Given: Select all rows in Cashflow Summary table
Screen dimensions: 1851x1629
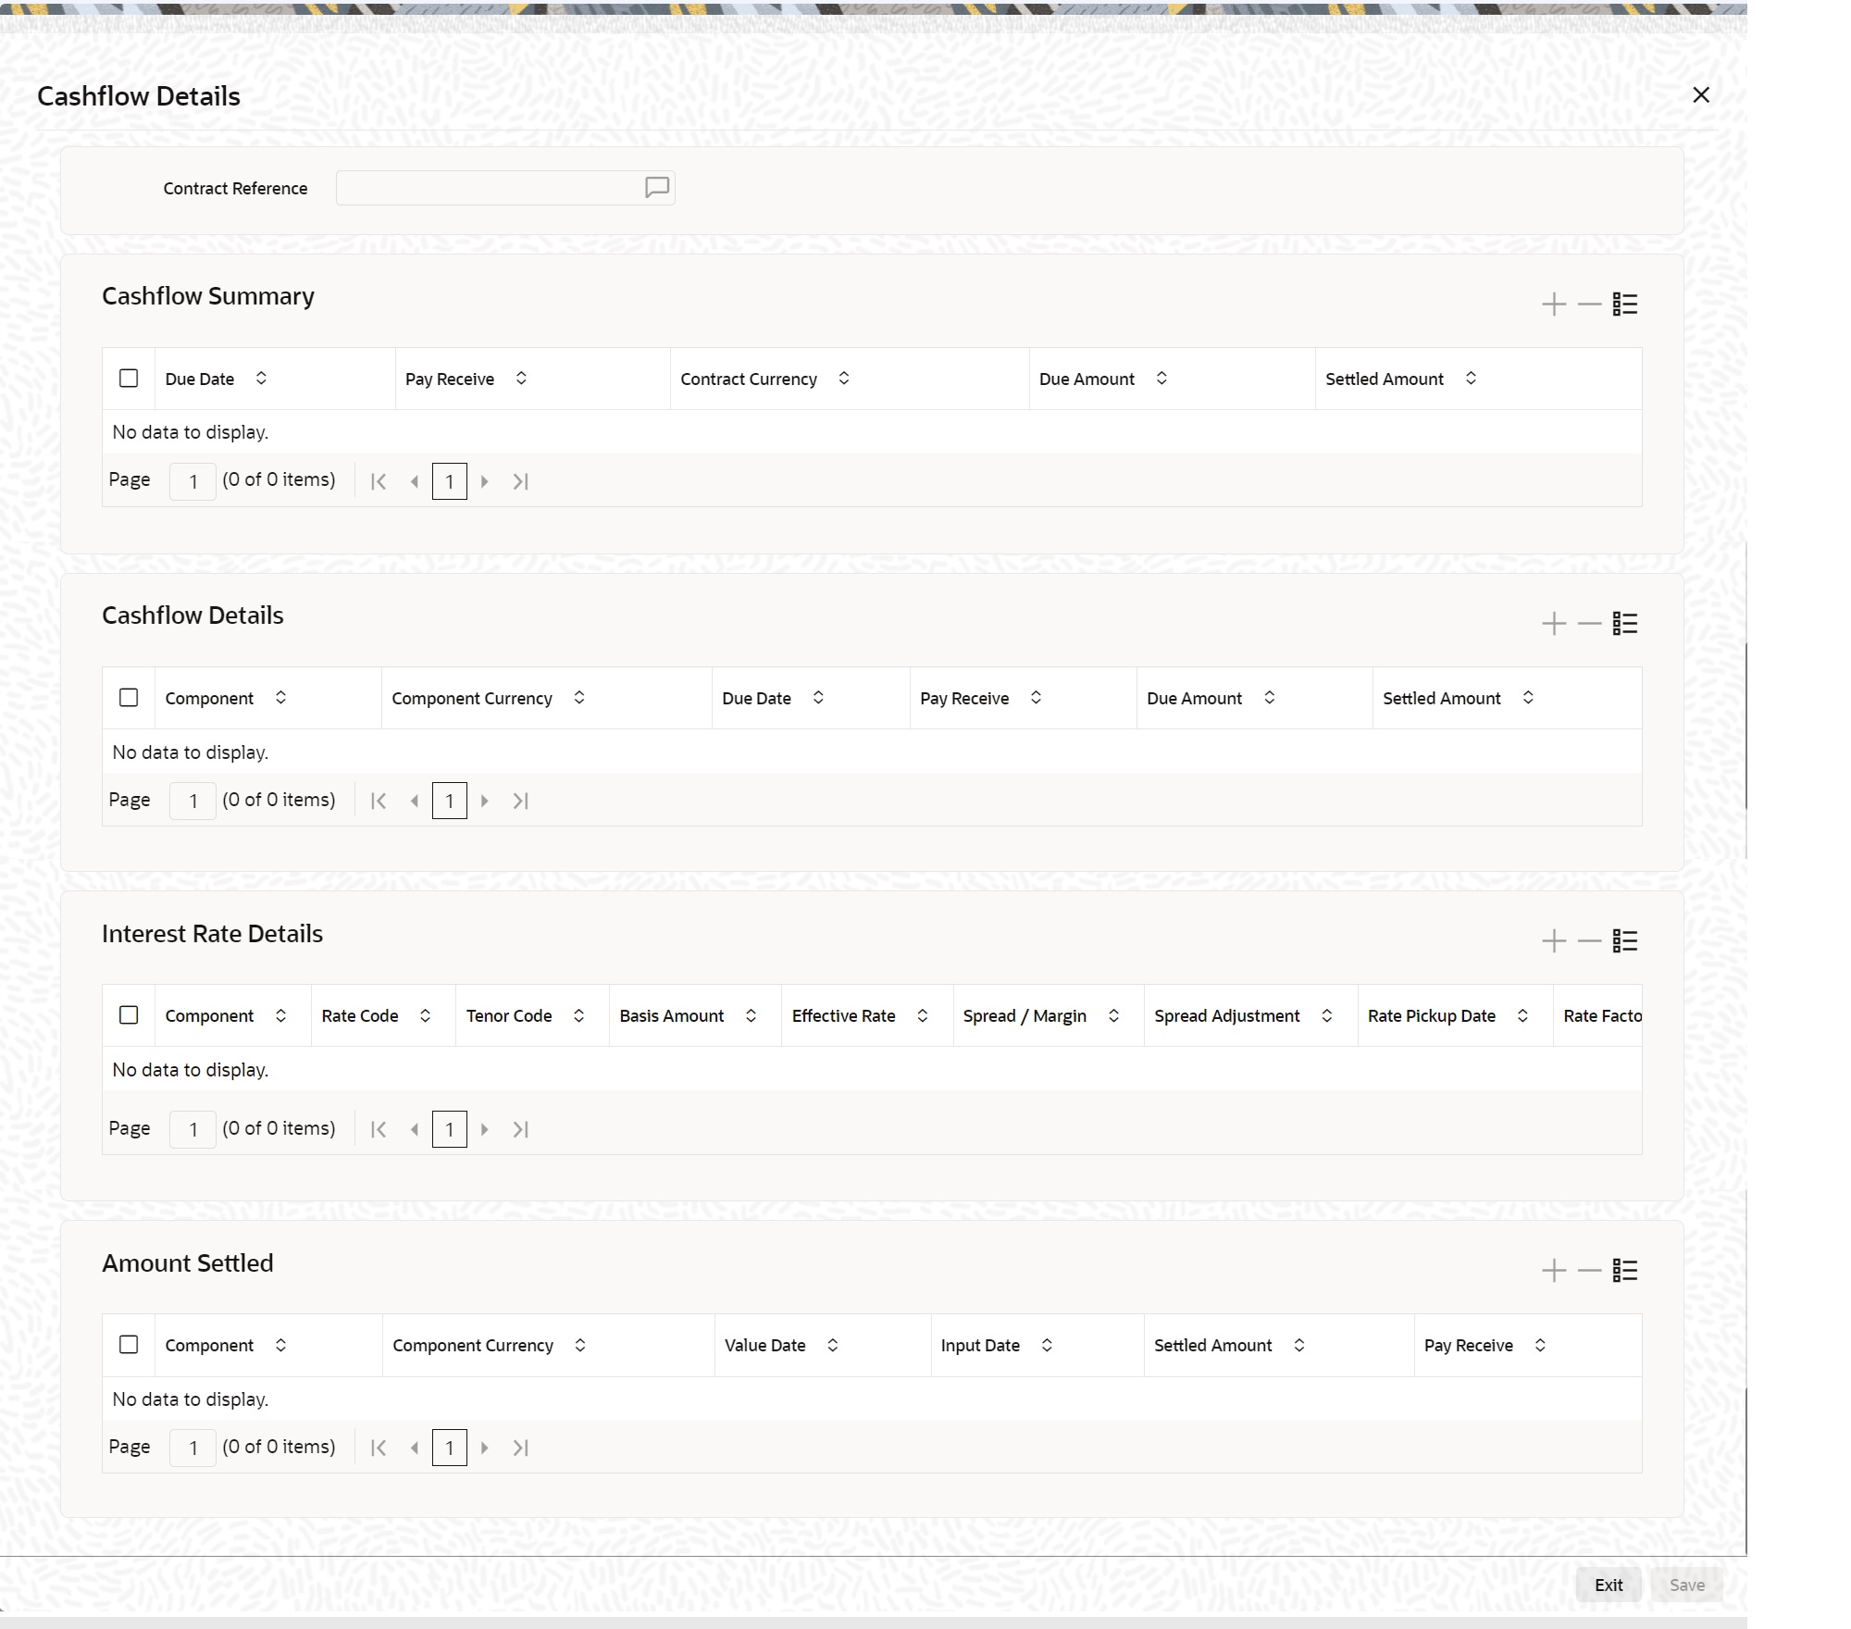Looking at the screenshot, I should tap(129, 379).
